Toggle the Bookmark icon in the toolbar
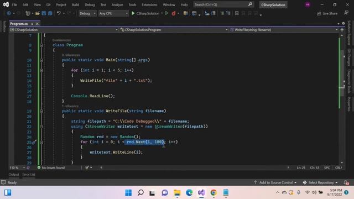354x199 pixels. pos(237,13)
